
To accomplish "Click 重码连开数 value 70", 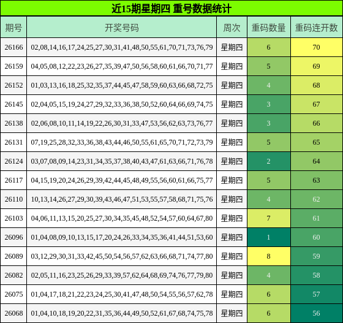I will [316, 47].
